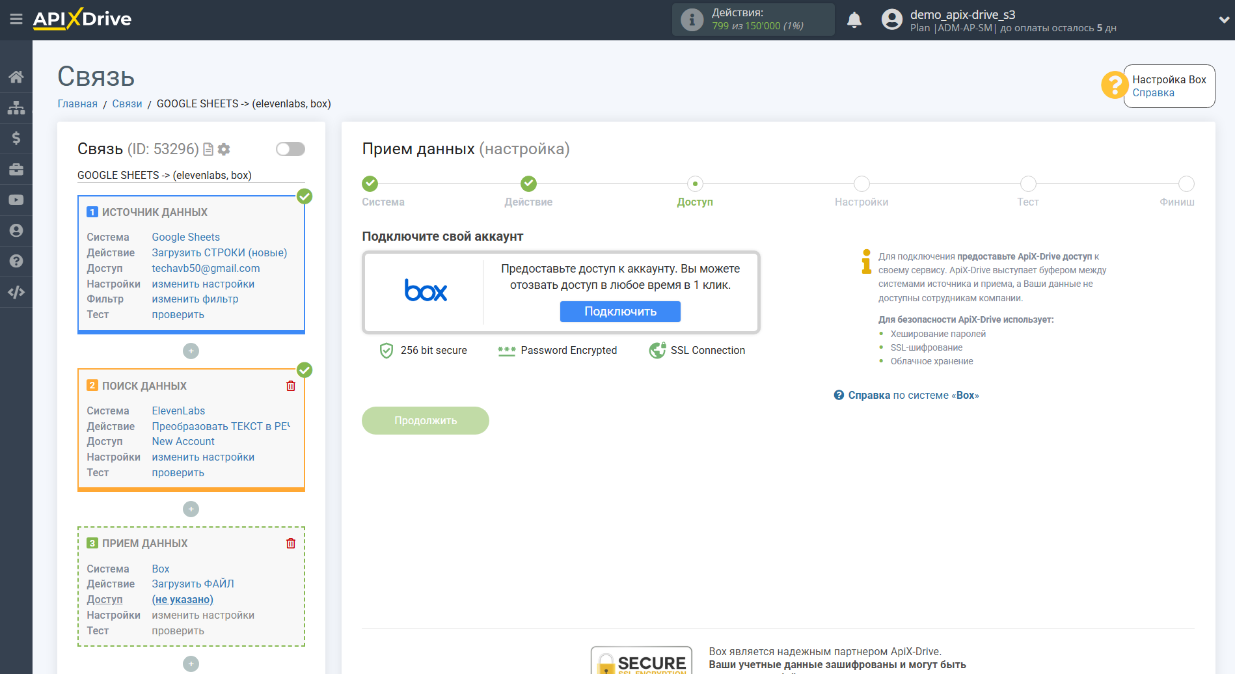Image resolution: width=1235 pixels, height=674 pixels.
Task: Select the Система step in the progress bar
Action: (x=370, y=184)
